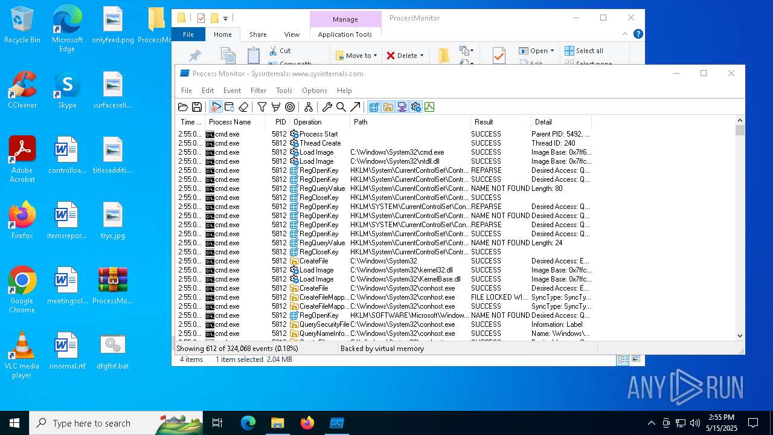Image resolution: width=773 pixels, height=435 pixels.
Task: Switch Explorer to details view icon in status bar
Action: point(623,359)
